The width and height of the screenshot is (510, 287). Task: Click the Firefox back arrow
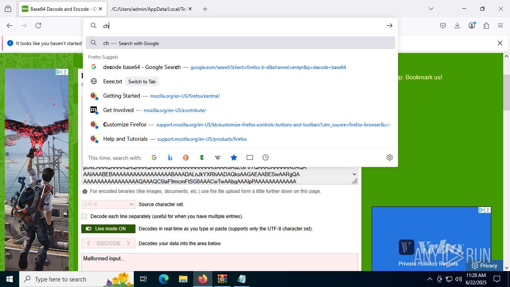[x=10, y=26]
